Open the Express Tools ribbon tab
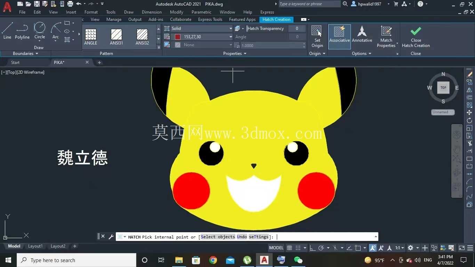 [210, 19]
